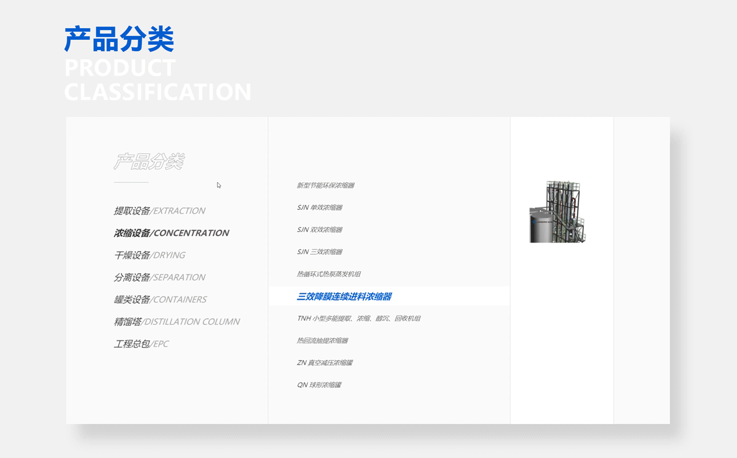737x458 pixels.
Task: Click the blue 产品分类 page heading
Action: coord(119,39)
